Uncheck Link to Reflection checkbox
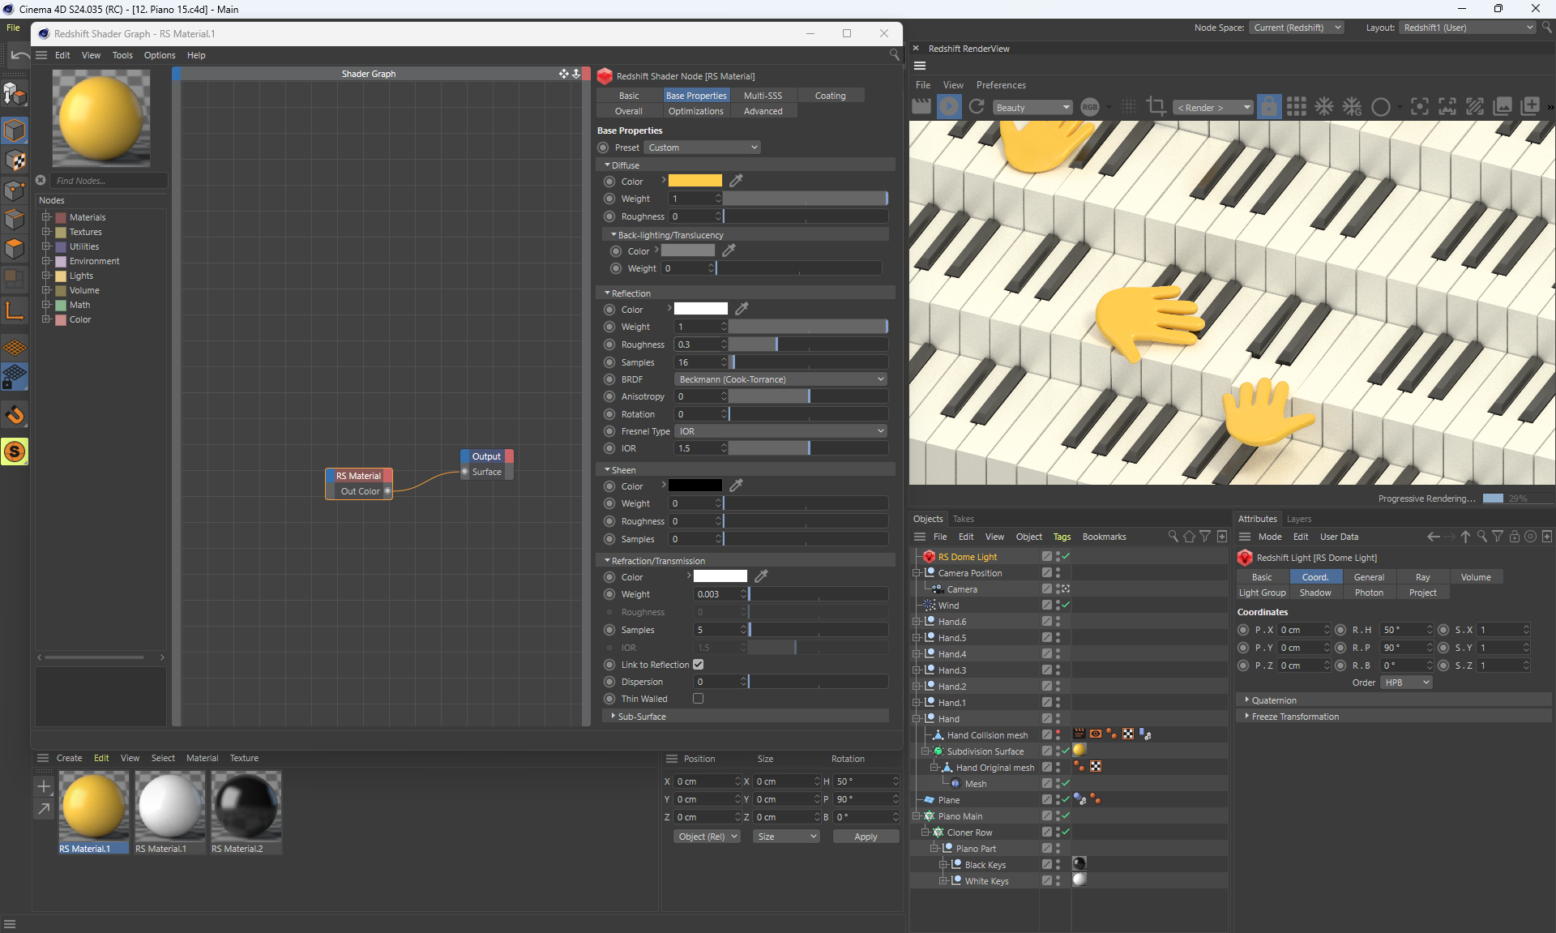 (698, 665)
